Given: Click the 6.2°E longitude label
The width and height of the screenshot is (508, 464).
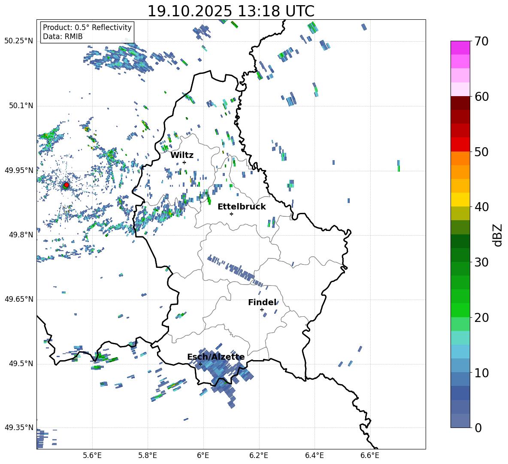Looking at the screenshot, I should (x=259, y=455).
